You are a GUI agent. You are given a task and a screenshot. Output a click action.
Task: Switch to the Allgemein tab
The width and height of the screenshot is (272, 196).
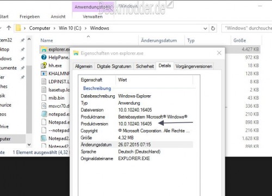pos(83,66)
